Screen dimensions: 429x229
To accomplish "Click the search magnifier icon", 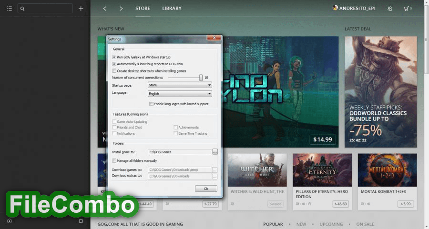I will [22, 9].
